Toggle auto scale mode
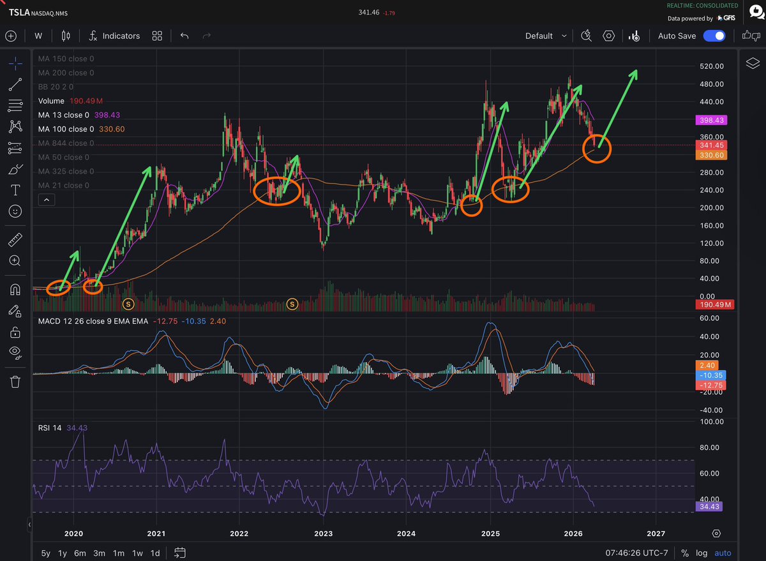Viewport: 766px width, 561px height. point(723,553)
